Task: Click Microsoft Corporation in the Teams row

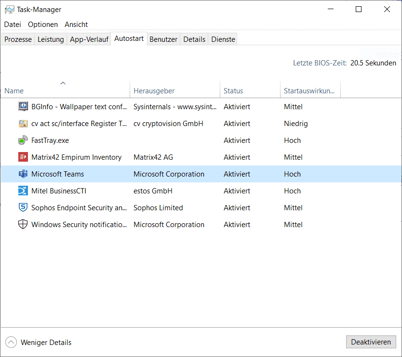Action: [169, 174]
